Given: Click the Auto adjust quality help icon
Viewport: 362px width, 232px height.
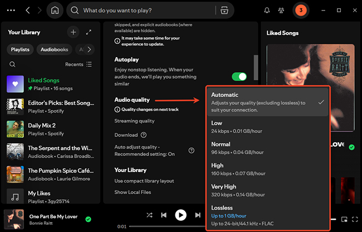Looking at the screenshot, I should 192,150.
